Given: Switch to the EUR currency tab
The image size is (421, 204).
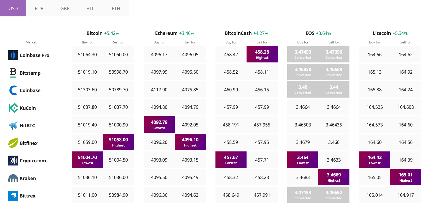Looking at the screenshot, I should click(x=39, y=8).
